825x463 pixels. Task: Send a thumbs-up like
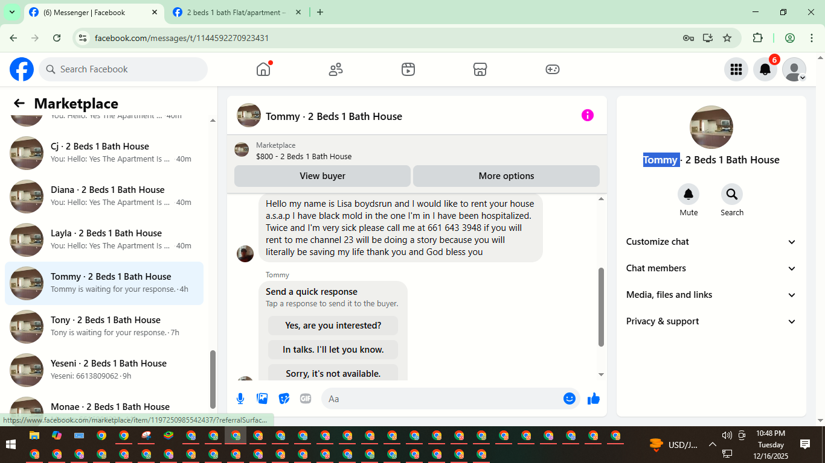pos(594,398)
